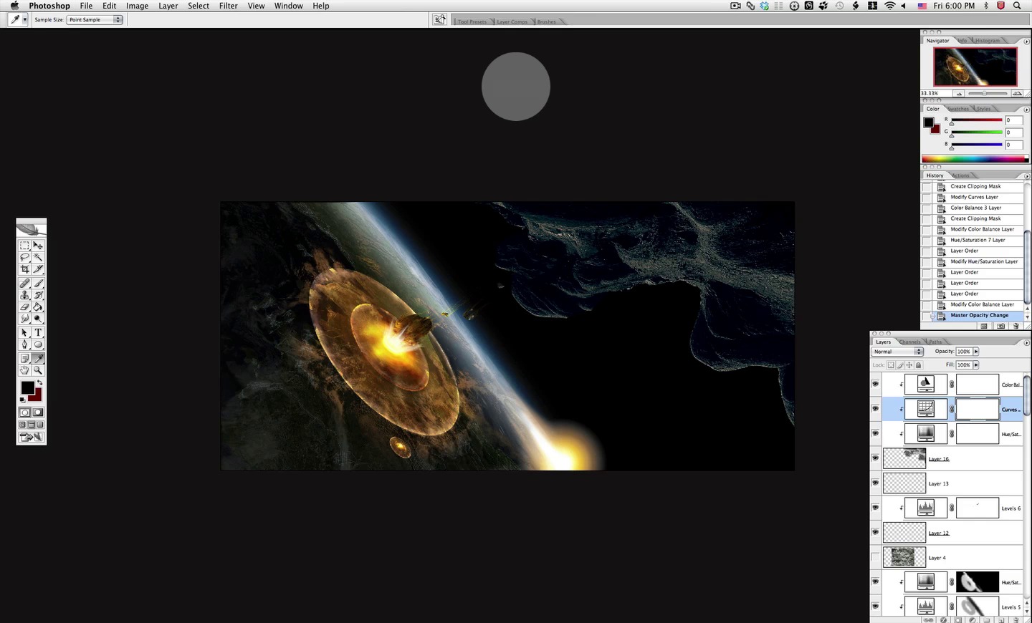Viewport: 1032px width, 623px height.
Task: Select the Path Selection tool
Action: coord(24,332)
